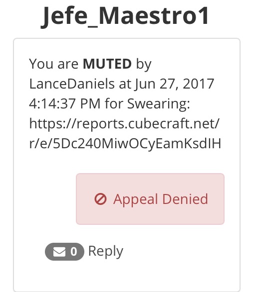
Task: Click the reason text Swearing
Action: point(159,104)
